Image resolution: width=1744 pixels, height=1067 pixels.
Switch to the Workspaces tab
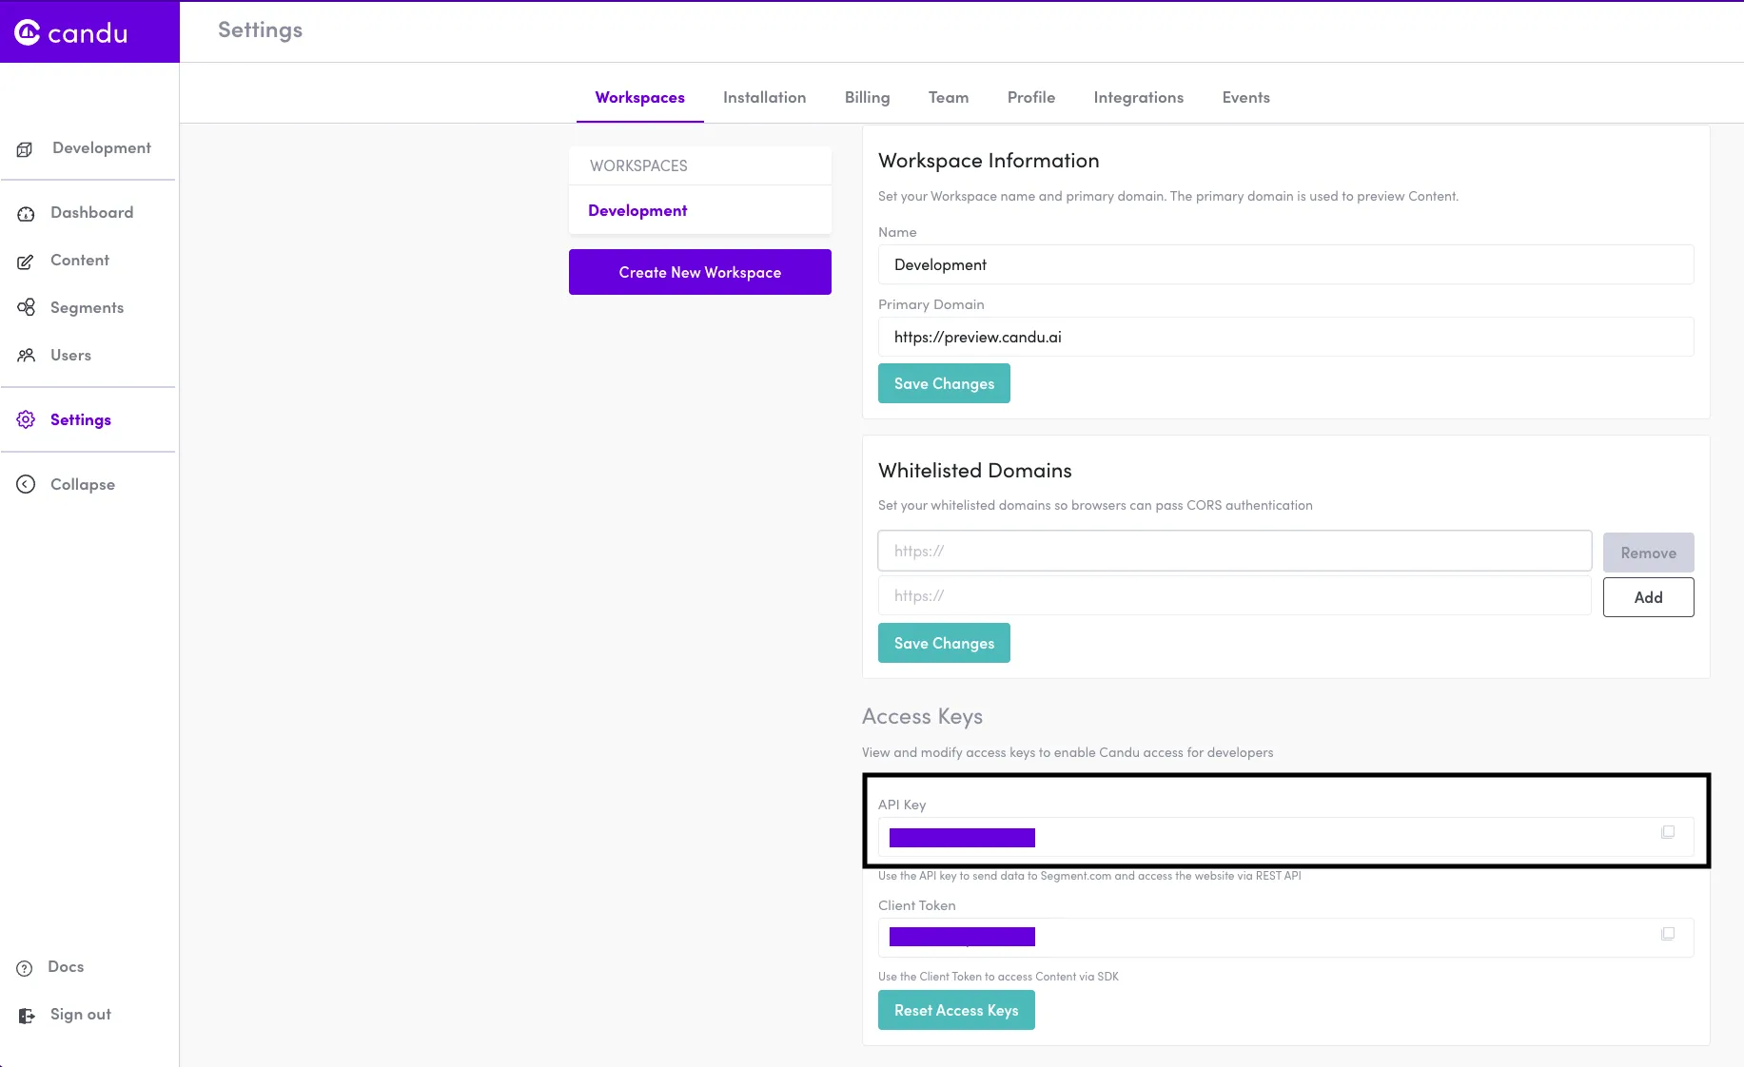(640, 97)
